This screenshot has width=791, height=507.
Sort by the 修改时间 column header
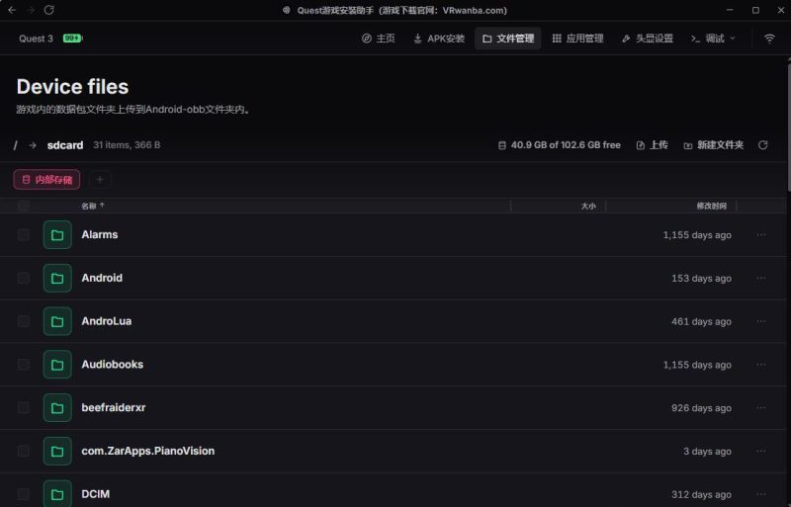(x=711, y=206)
